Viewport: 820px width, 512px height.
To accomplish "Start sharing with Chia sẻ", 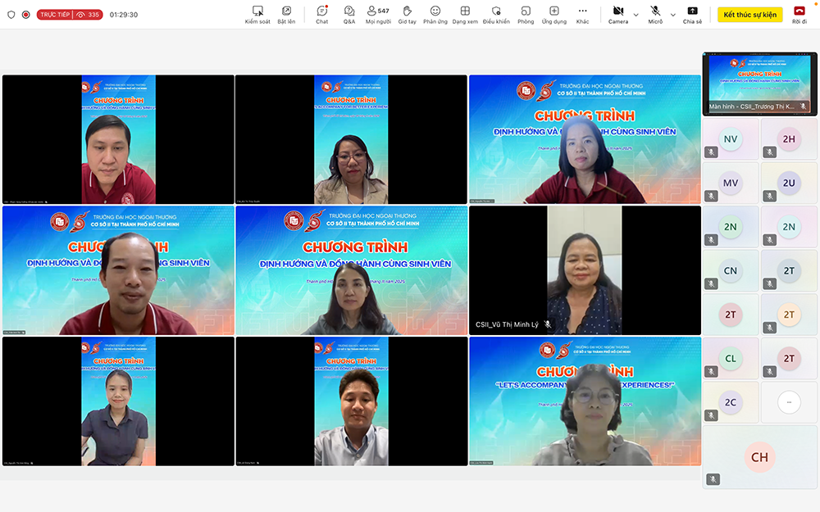I will click(692, 14).
